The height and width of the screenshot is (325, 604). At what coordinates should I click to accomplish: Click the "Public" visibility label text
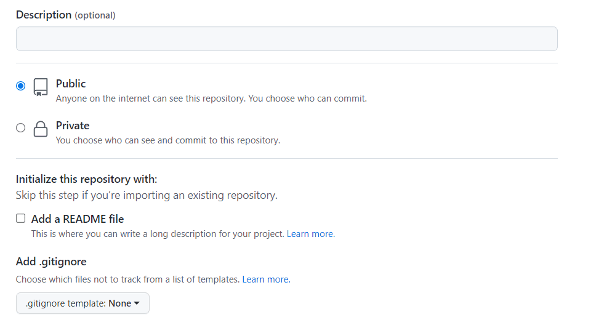point(71,84)
